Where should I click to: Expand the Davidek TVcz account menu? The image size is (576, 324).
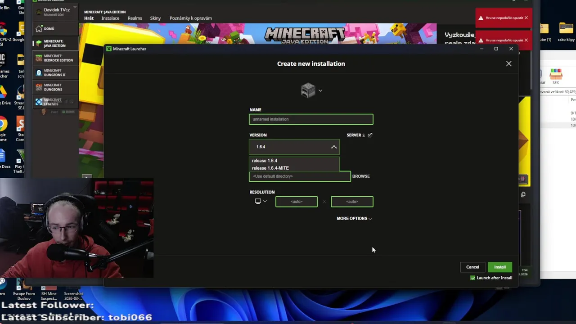click(x=56, y=11)
